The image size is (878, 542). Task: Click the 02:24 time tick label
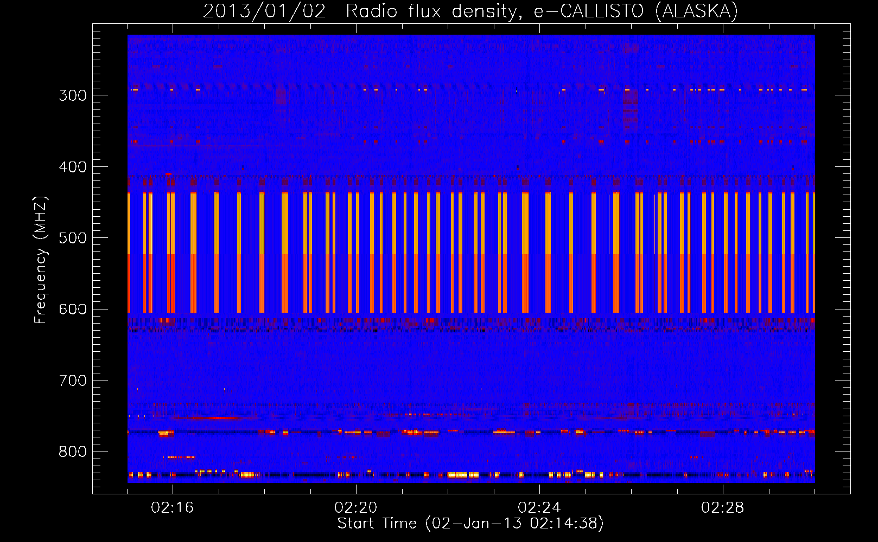pyautogui.click(x=539, y=508)
